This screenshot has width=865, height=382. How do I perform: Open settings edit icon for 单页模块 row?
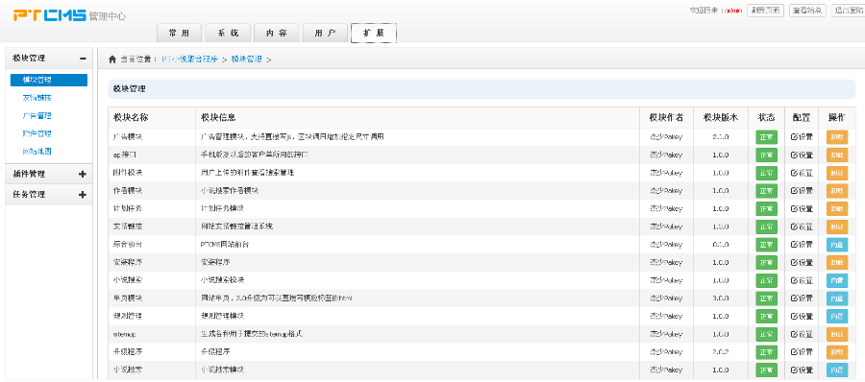[795, 298]
